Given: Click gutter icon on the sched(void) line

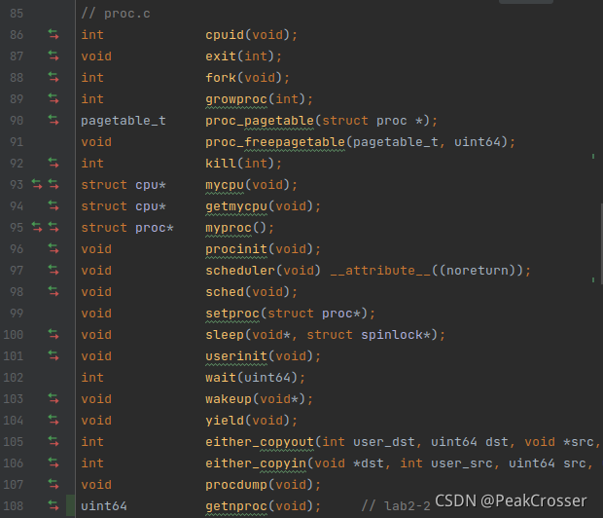Looking at the screenshot, I should click(53, 292).
